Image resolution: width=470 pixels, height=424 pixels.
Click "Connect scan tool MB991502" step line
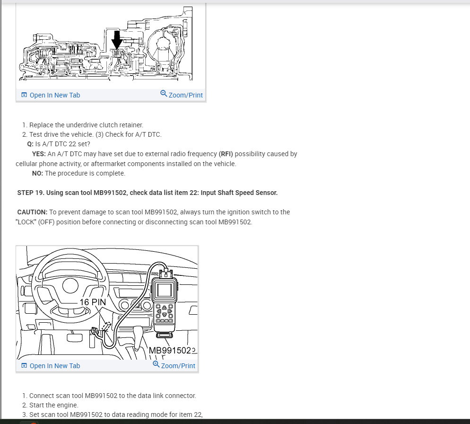click(x=113, y=396)
